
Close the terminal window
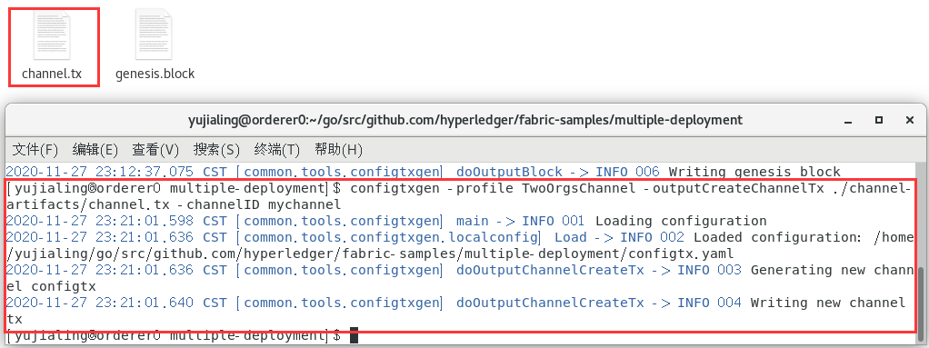tap(910, 120)
